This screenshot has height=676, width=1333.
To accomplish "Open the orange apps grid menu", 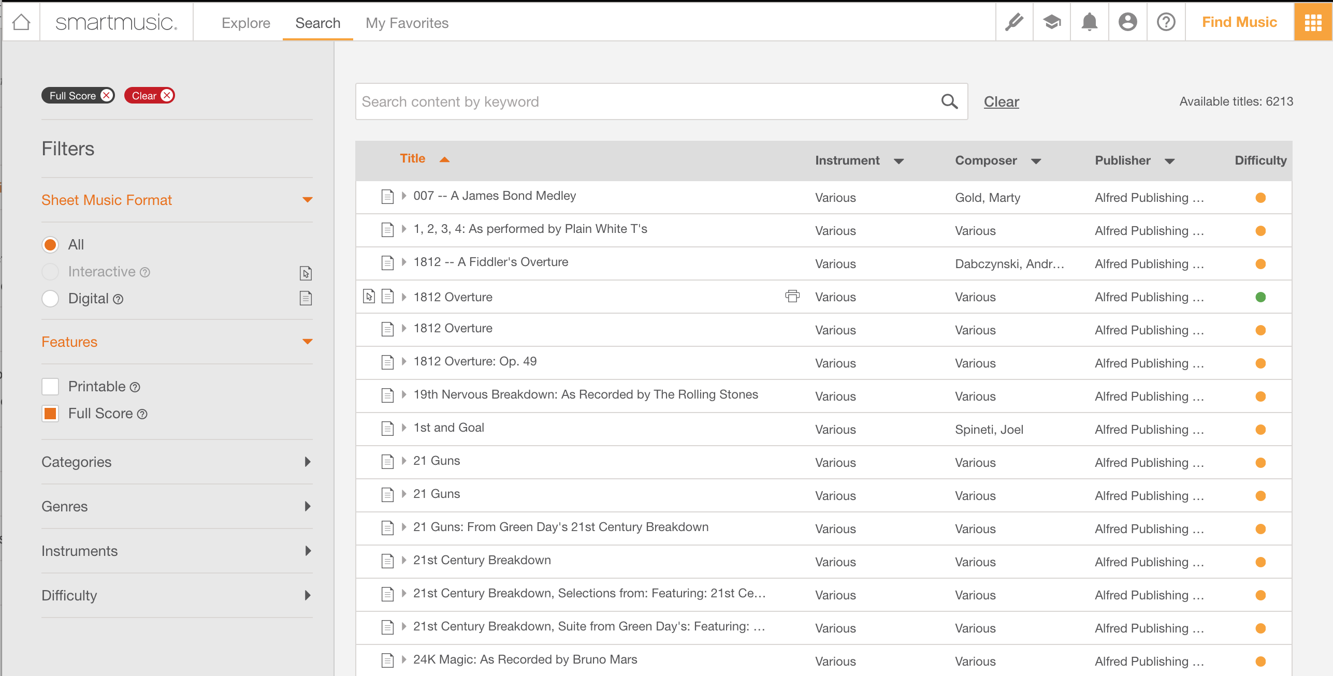I will tap(1313, 22).
